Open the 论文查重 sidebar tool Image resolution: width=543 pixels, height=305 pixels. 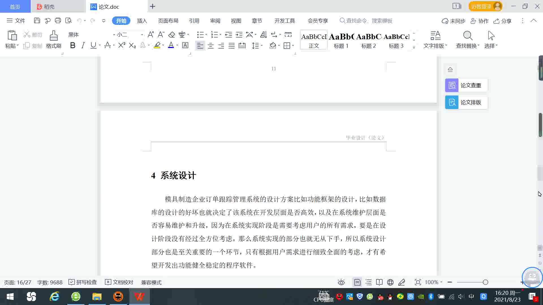[x=466, y=85]
